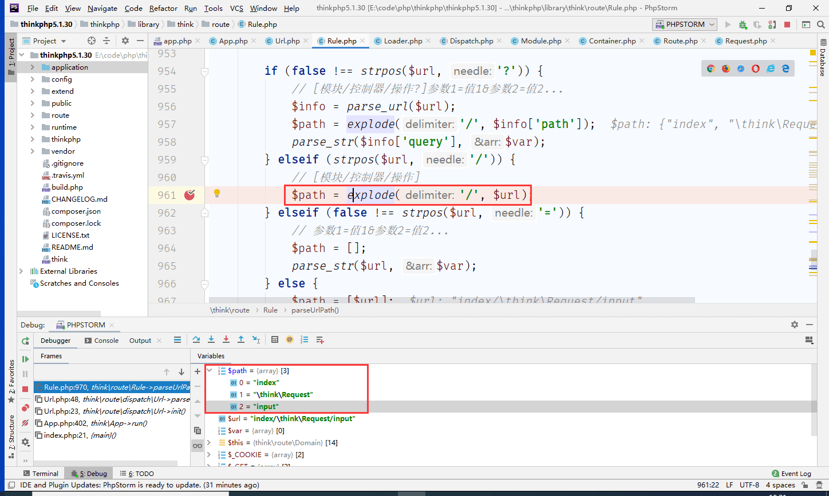The width and height of the screenshot is (829, 496).
Task: Expand the thinkphp folder in project tree
Action: 33,139
